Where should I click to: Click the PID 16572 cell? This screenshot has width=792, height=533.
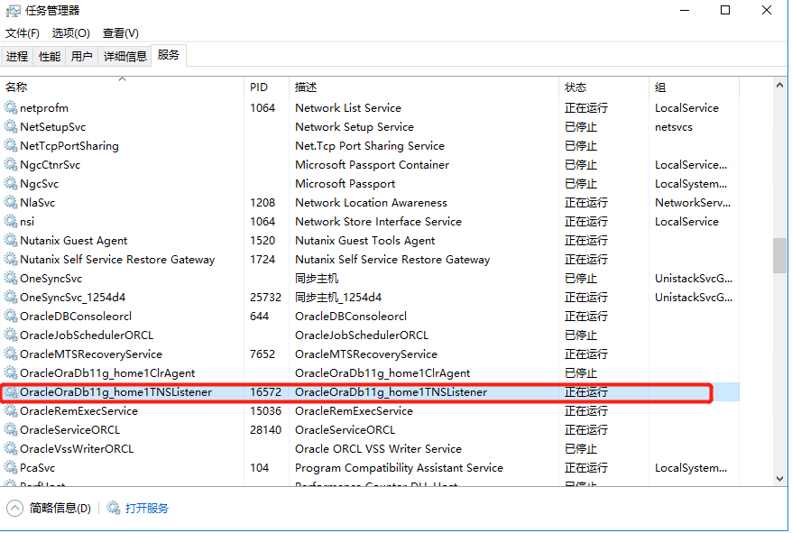[266, 392]
